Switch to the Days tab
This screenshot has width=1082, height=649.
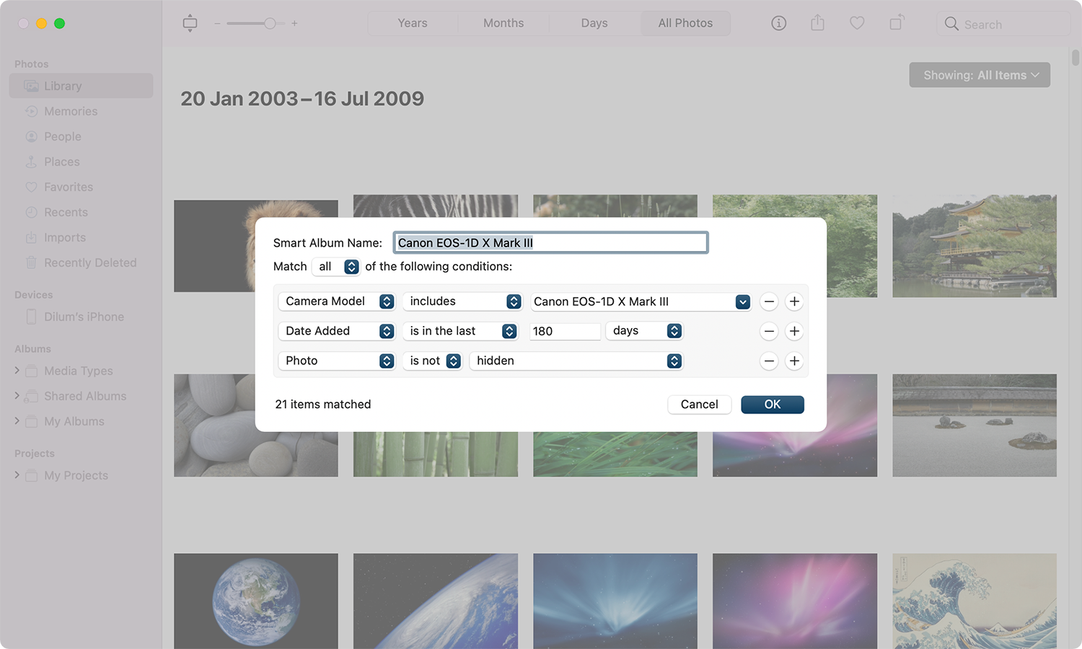pos(594,23)
